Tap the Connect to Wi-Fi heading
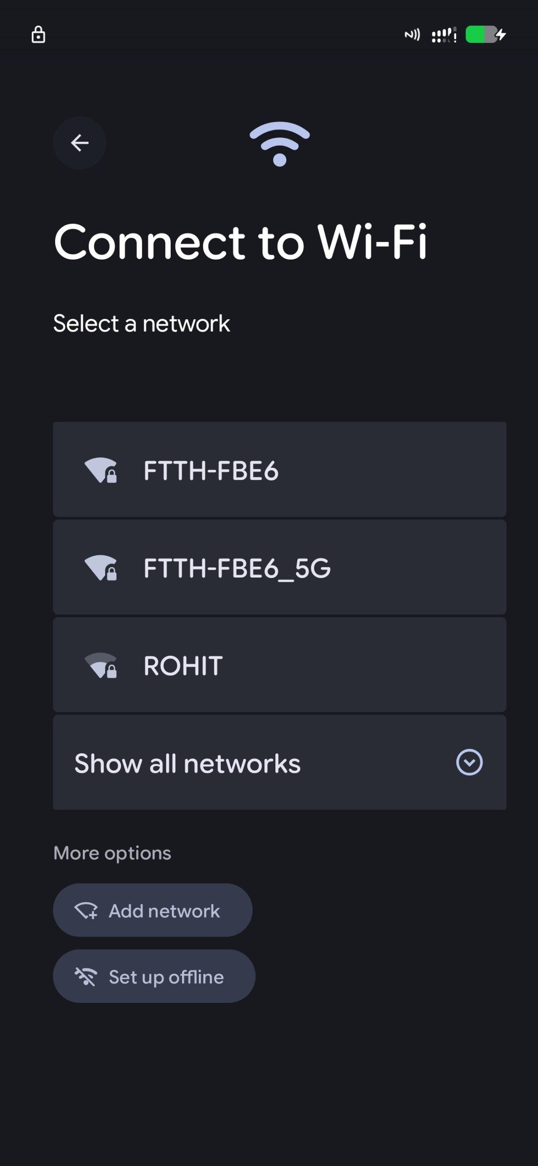Viewport: 538px width, 1166px height. coord(240,241)
